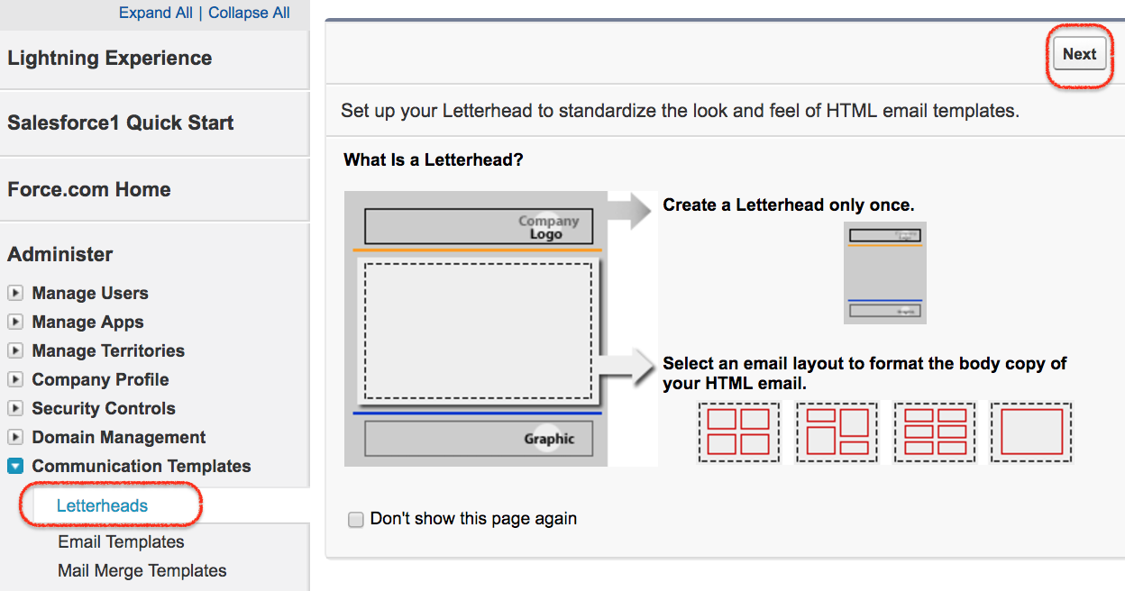Select the single-block email layout icon
The image size is (1125, 591).
[1031, 432]
